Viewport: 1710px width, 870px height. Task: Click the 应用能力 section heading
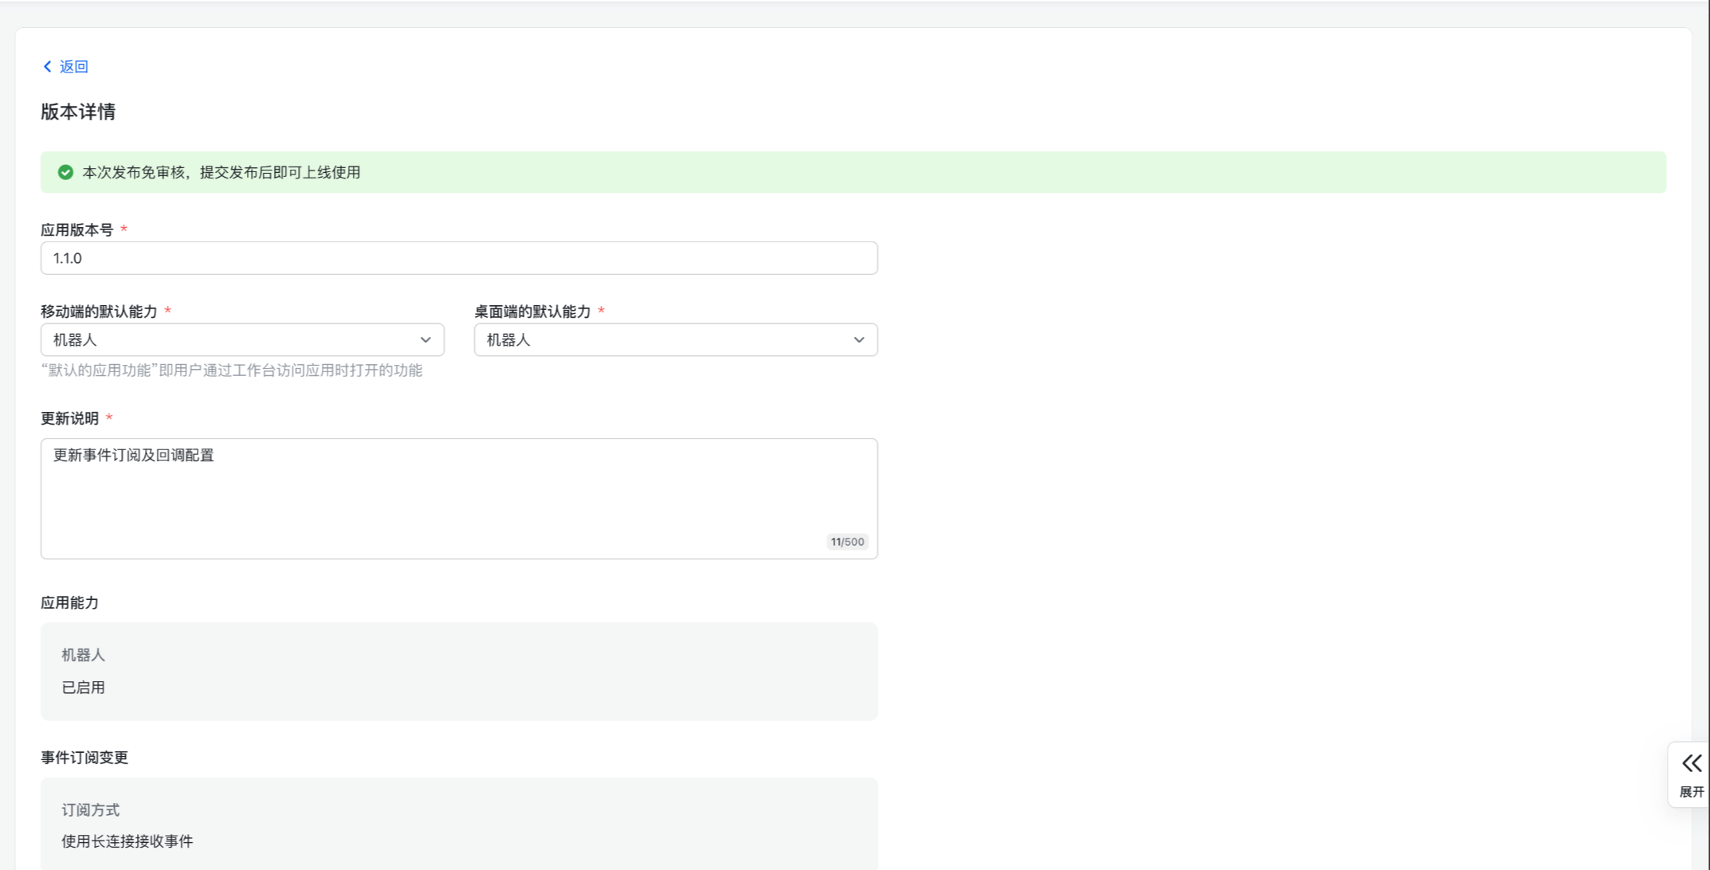coord(70,603)
